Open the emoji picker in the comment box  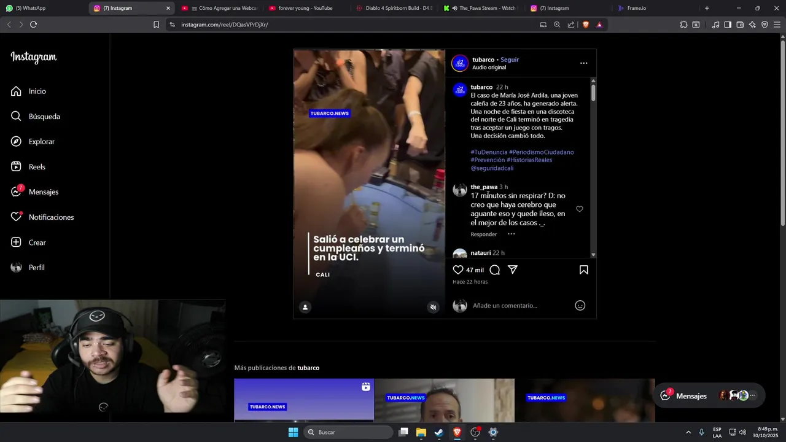pyautogui.click(x=580, y=306)
